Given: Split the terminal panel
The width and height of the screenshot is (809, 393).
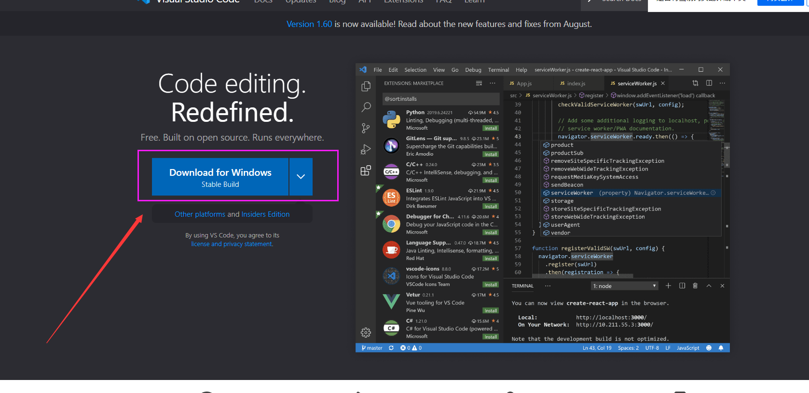Looking at the screenshot, I should 682,286.
